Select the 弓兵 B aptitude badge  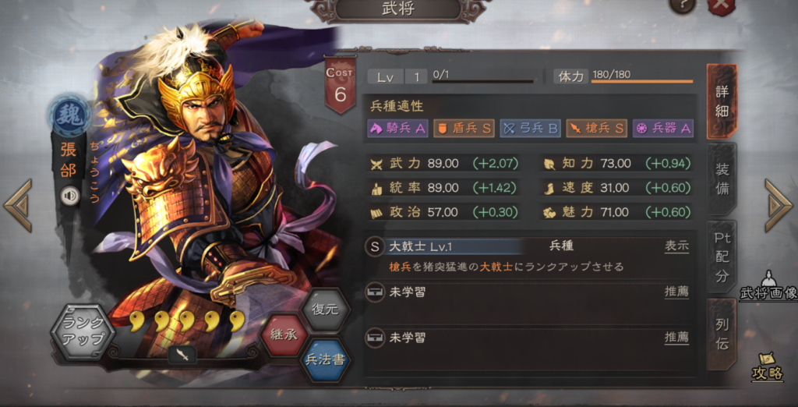click(530, 129)
